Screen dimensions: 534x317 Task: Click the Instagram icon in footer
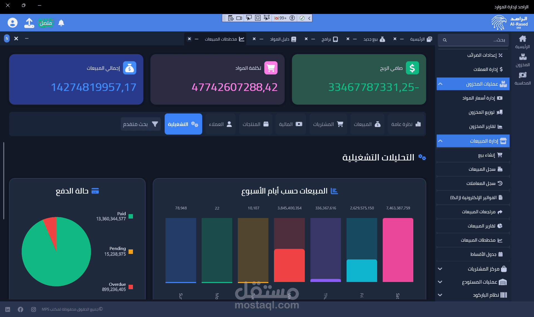33,309
